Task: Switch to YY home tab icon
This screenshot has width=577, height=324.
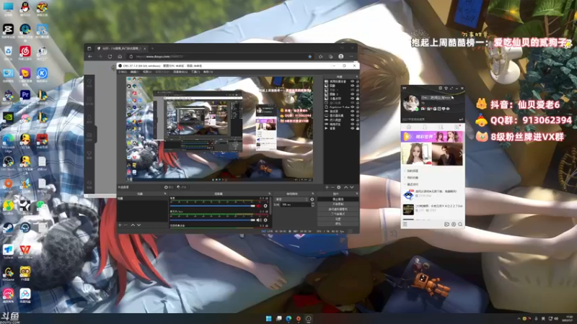Action: pyautogui.click(x=408, y=127)
